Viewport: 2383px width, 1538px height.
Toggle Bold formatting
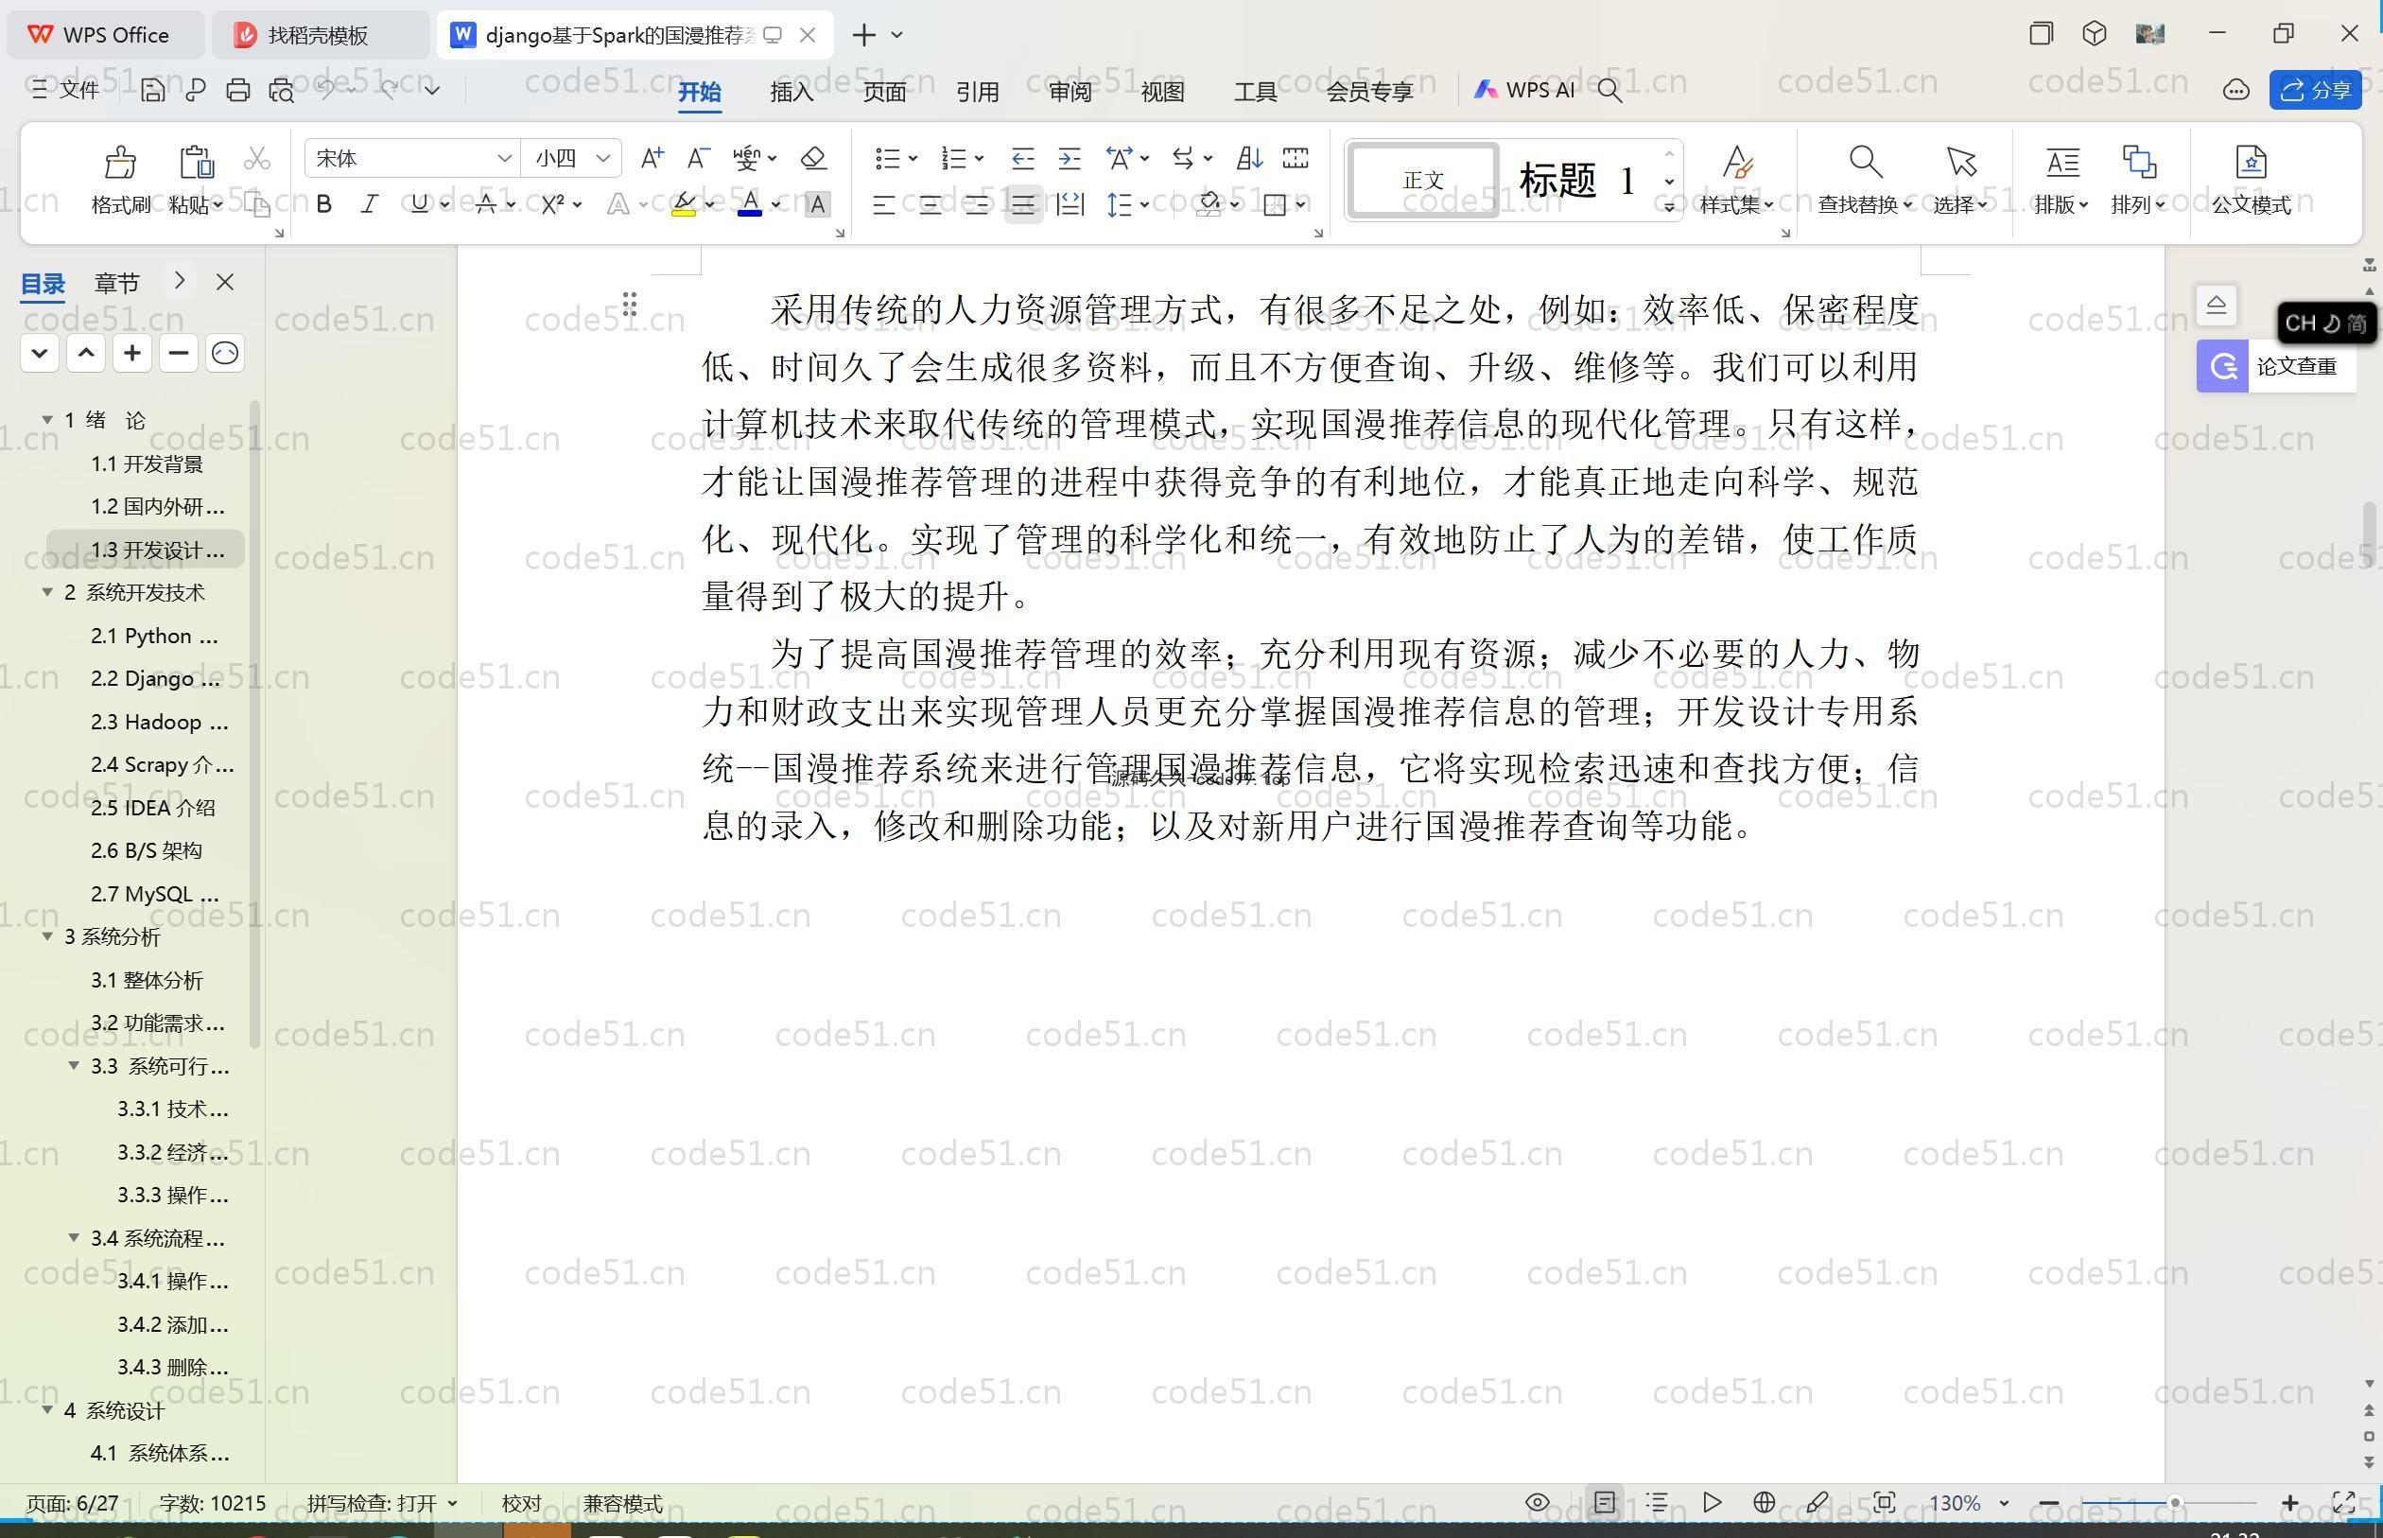coord(323,204)
